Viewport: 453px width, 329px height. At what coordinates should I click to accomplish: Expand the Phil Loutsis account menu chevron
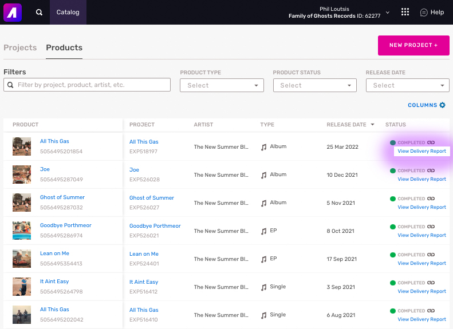[388, 12]
